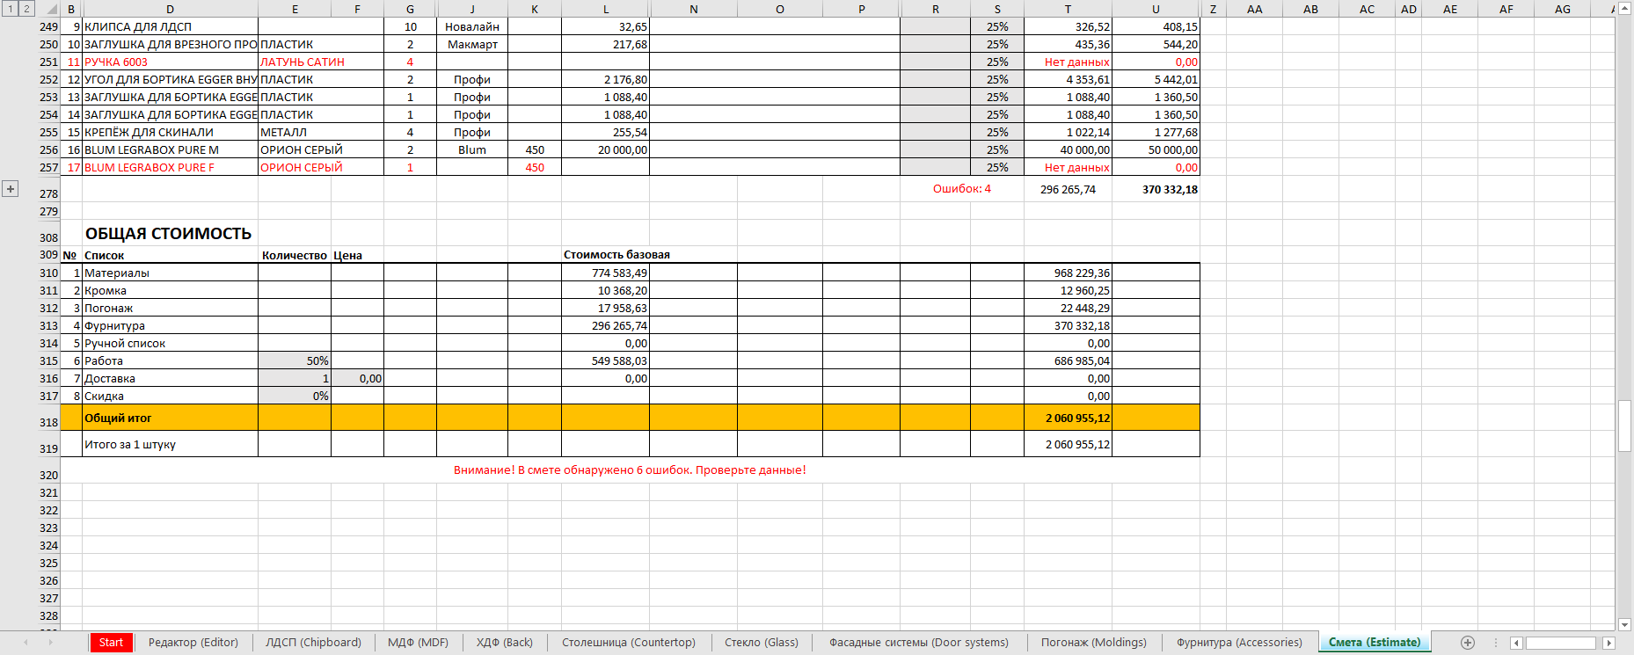Open the red Start sheet tab
1634x655 pixels.
click(x=111, y=643)
